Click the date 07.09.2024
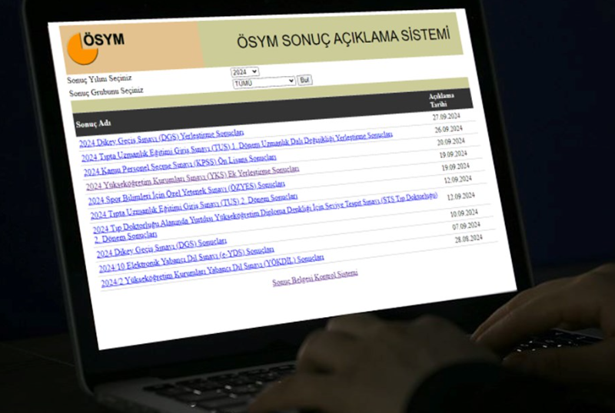The height and width of the screenshot is (413, 615). pos(466,226)
